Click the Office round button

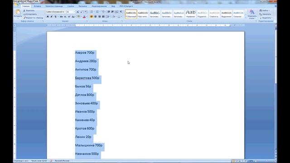coord(17,4)
